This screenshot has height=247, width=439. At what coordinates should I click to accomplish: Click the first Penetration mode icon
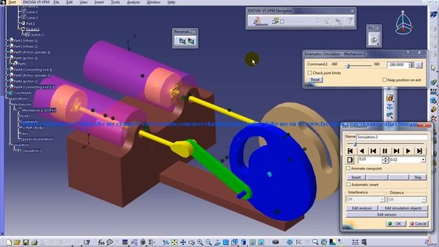click(x=182, y=41)
